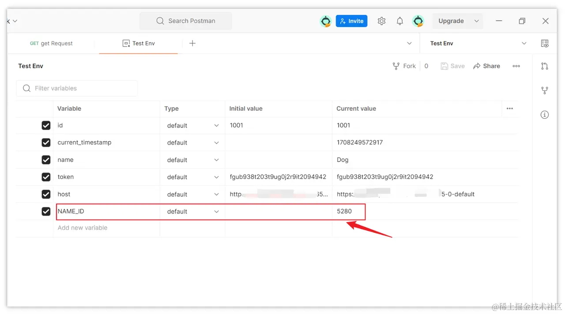Uncheck the NAME_ID variable checkbox
This screenshot has width=565, height=314.
pos(46,212)
